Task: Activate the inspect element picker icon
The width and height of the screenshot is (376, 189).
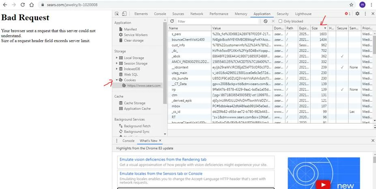Action: click(x=117, y=14)
